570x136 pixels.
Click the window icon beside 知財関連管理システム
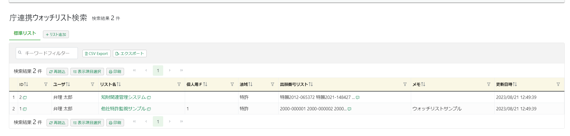tap(149, 98)
